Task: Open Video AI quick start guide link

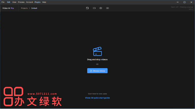Action: click(x=97, y=98)
